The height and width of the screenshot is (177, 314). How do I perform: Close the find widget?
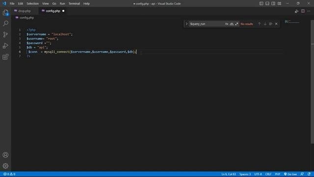(276, 24)
